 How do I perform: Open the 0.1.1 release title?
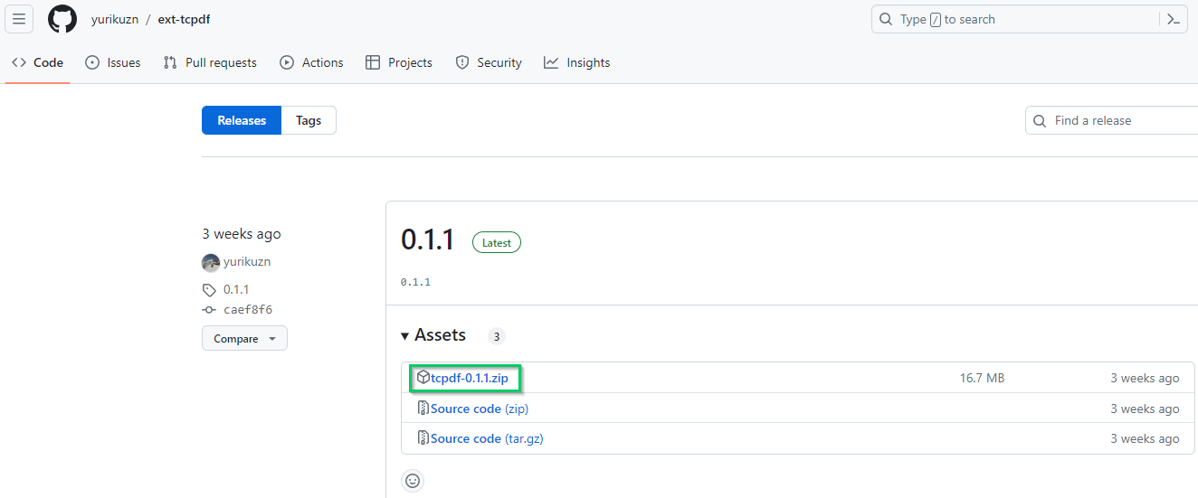click(x=428, y=240)
